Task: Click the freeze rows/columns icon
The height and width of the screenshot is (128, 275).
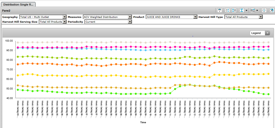Action: pos(234,10)
